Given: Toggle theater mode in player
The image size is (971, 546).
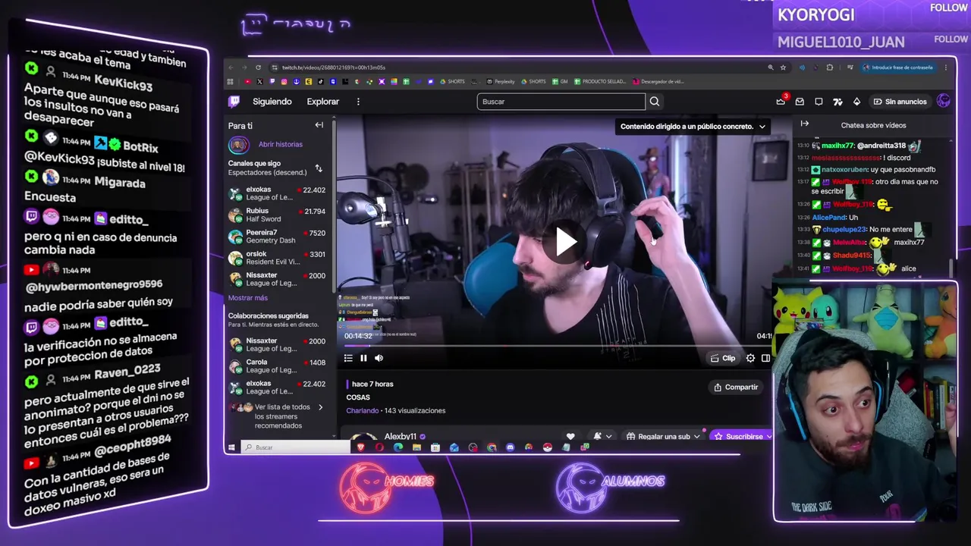Looking at the screenshot, I should point(765,358).
